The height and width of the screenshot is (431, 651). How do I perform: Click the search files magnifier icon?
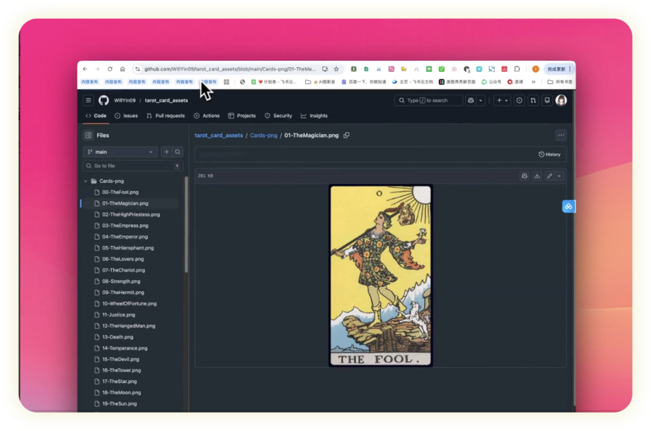click(x=178, y=152)
